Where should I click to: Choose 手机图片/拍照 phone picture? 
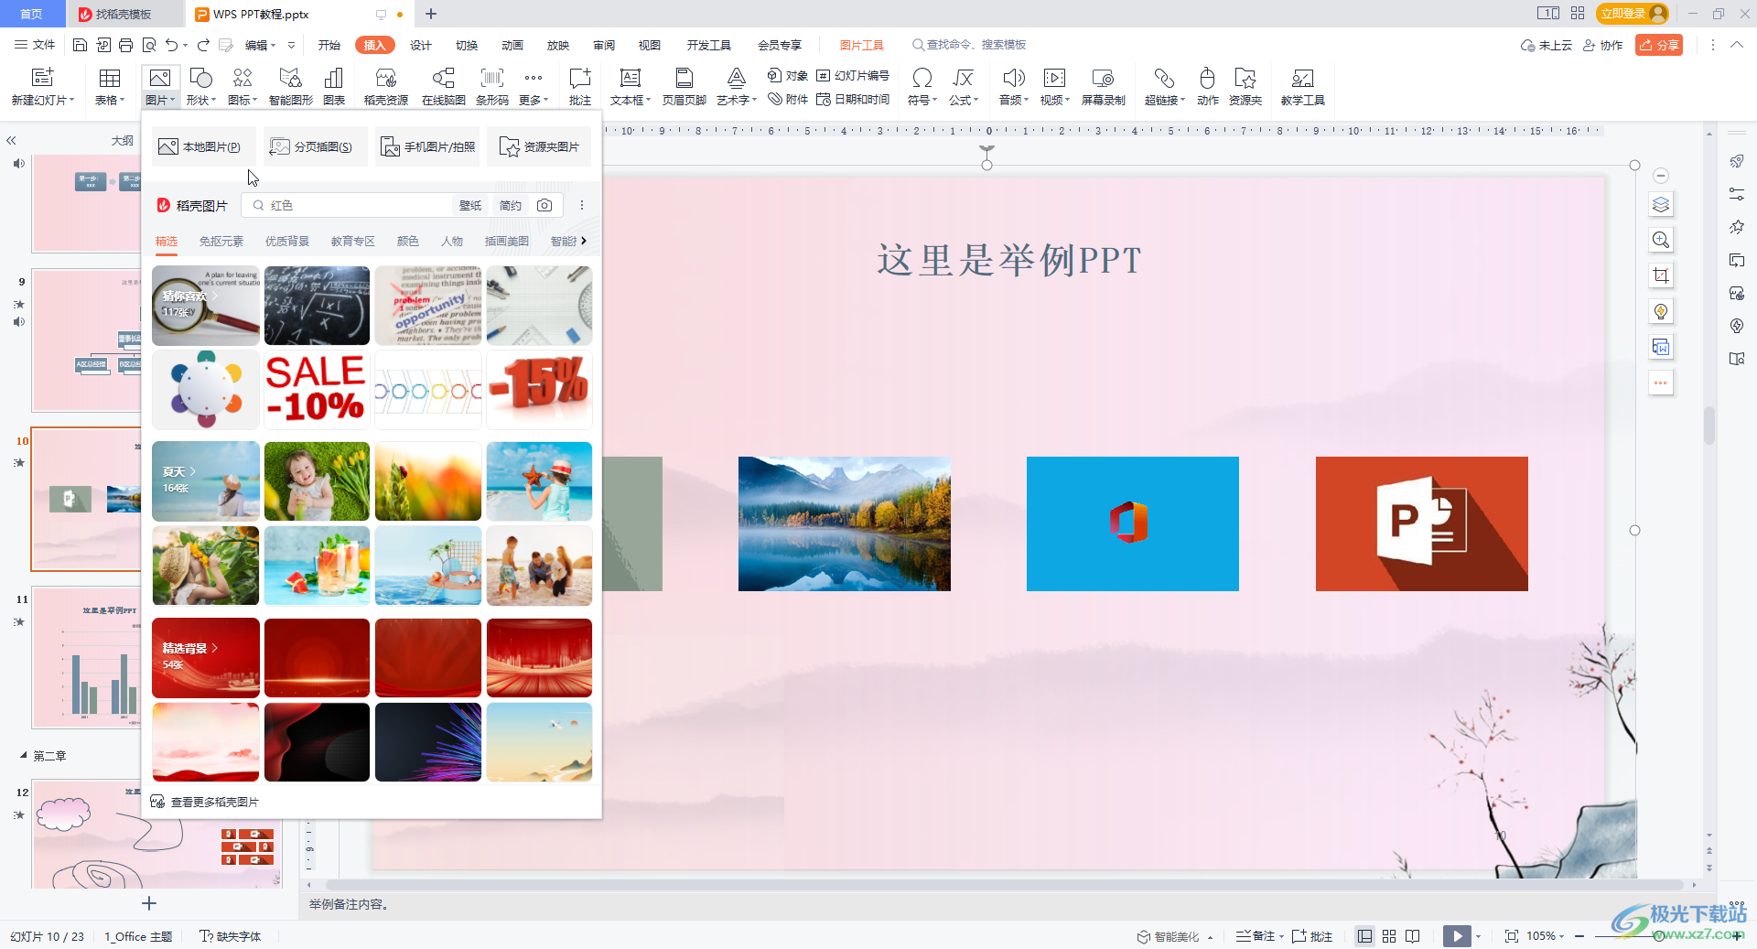coord(427,146)
